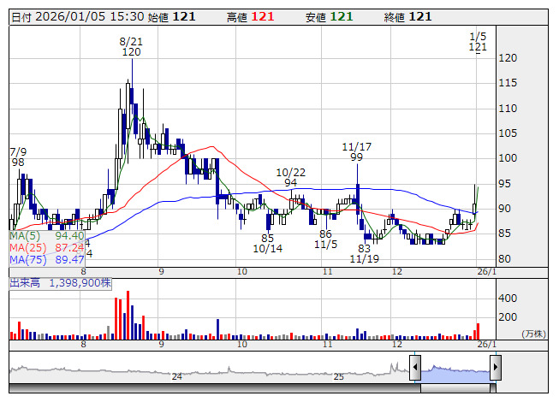The width and height of the screenshot is (559, 402).
Task: Click the year 24 marker in overview
Action: click(177, 376)
